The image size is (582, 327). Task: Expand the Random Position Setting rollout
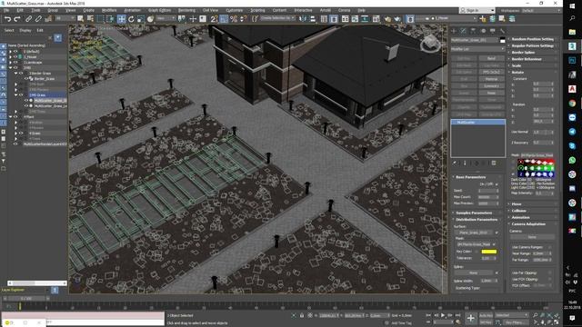[x=532, y=39]
